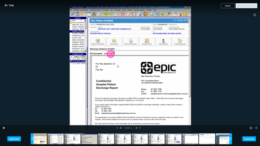Select ALCORN patient in the list
Image resolution: width=260 pixels, height=146 pixels.
click(x=78, y=34)
